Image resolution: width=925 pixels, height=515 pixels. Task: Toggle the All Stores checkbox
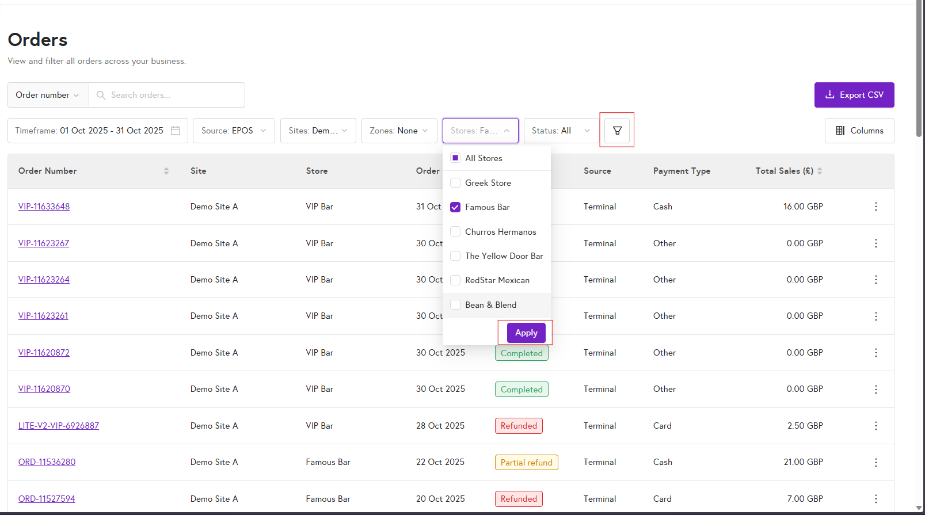455,158
